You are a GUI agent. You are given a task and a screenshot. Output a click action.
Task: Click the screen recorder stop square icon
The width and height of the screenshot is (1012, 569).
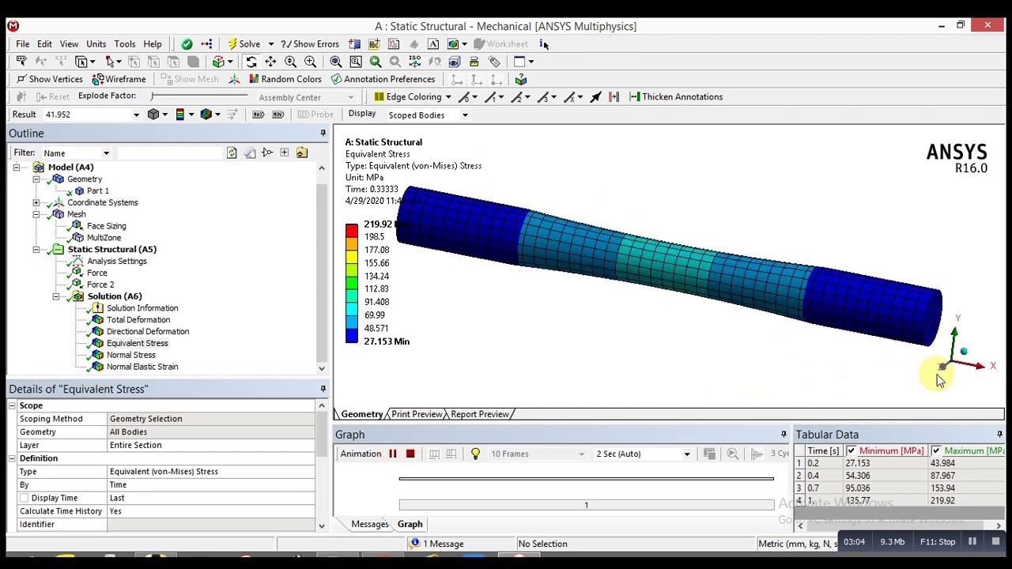click(x=995, y=541)
